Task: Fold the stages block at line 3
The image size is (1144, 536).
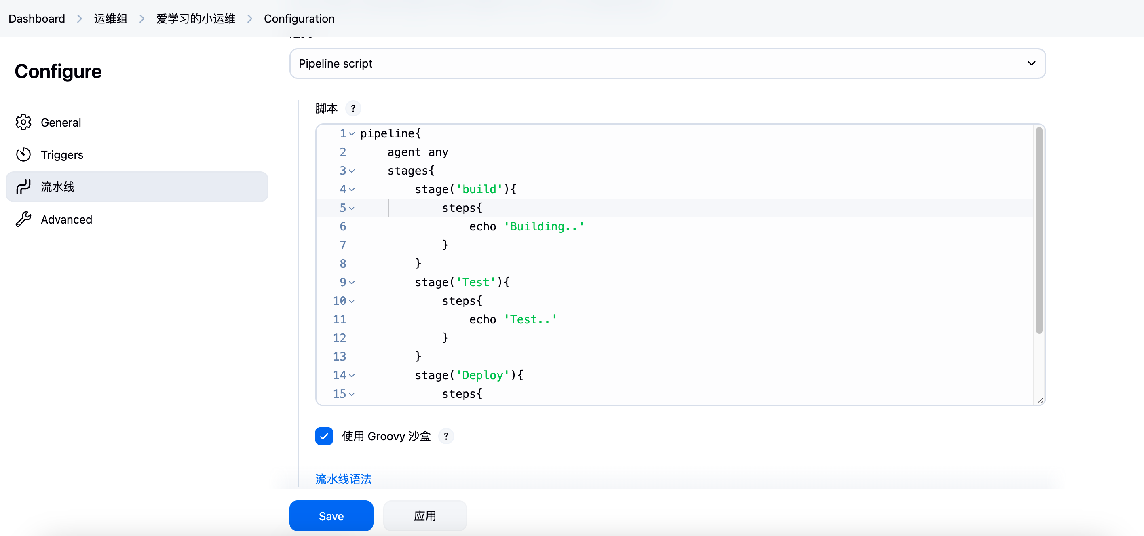Action: [352, 171]
